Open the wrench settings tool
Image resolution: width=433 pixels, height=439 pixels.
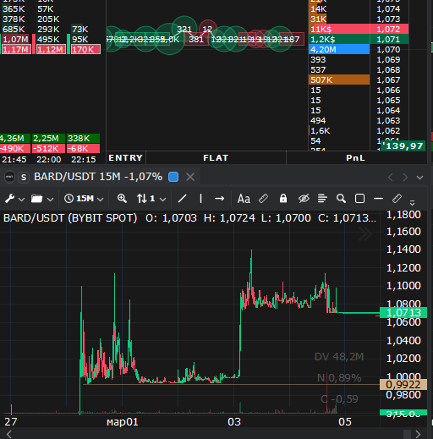coord(9,199)
